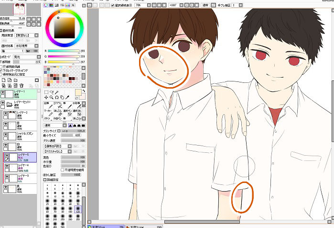Viewport: 334px width, 228px height.
Task: Switch to the second document tab at 150%
Action: pos(144,226)
